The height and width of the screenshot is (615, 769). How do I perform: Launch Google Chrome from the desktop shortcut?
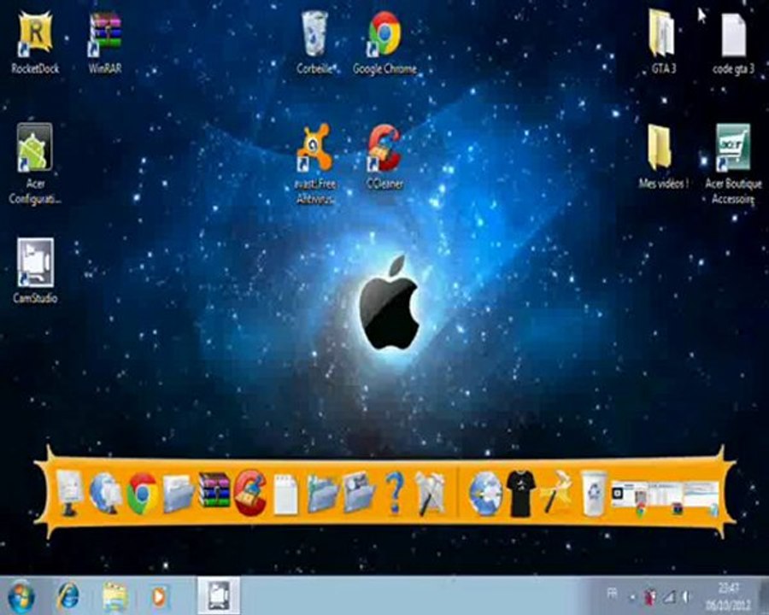385,44
